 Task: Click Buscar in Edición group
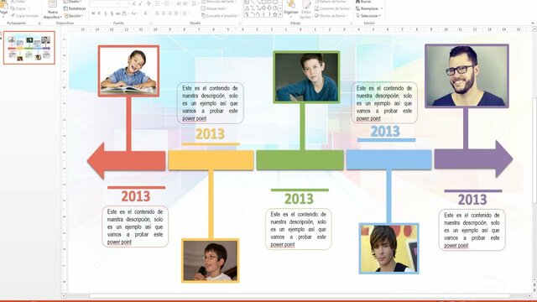pos(363,2)
